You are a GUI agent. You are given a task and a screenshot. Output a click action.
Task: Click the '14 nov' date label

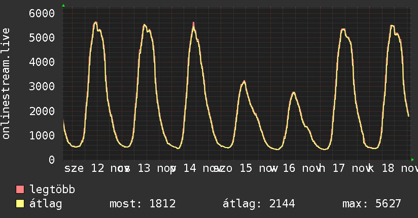click(202, 168)
